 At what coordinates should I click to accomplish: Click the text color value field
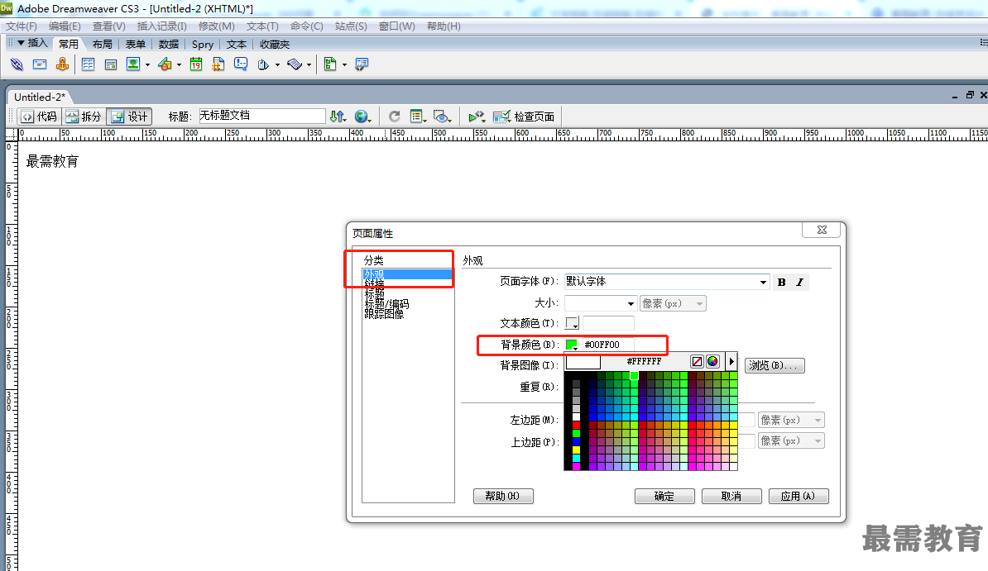click(x=608, y=323)
